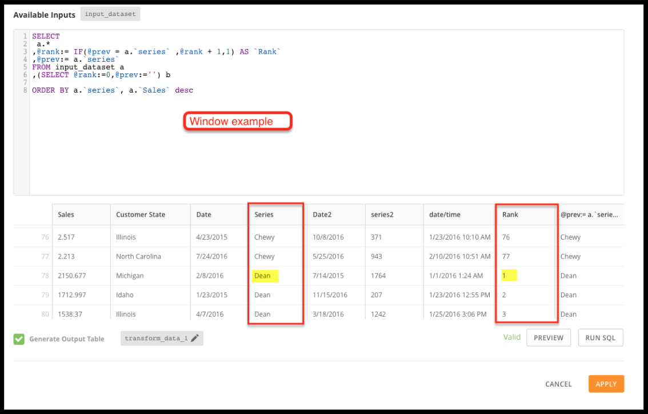This screenshot has height=414, width=648.
Task: Select the input_dataset available input tag
Action: point(110,14)
